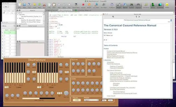Click the Opcode Help vertical scrollbar
This screenshot has height=107, width=176.
point(171,58)
